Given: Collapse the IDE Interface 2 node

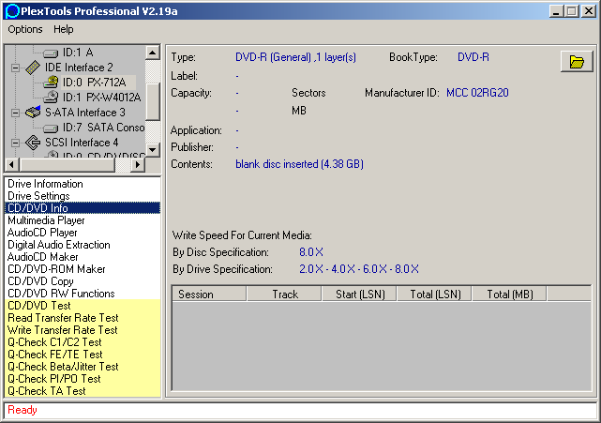Looking at the screenshot, I should click(x=15, y=68).
